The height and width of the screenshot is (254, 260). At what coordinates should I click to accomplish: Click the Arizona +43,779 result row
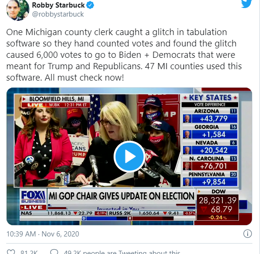coord(210,116)
